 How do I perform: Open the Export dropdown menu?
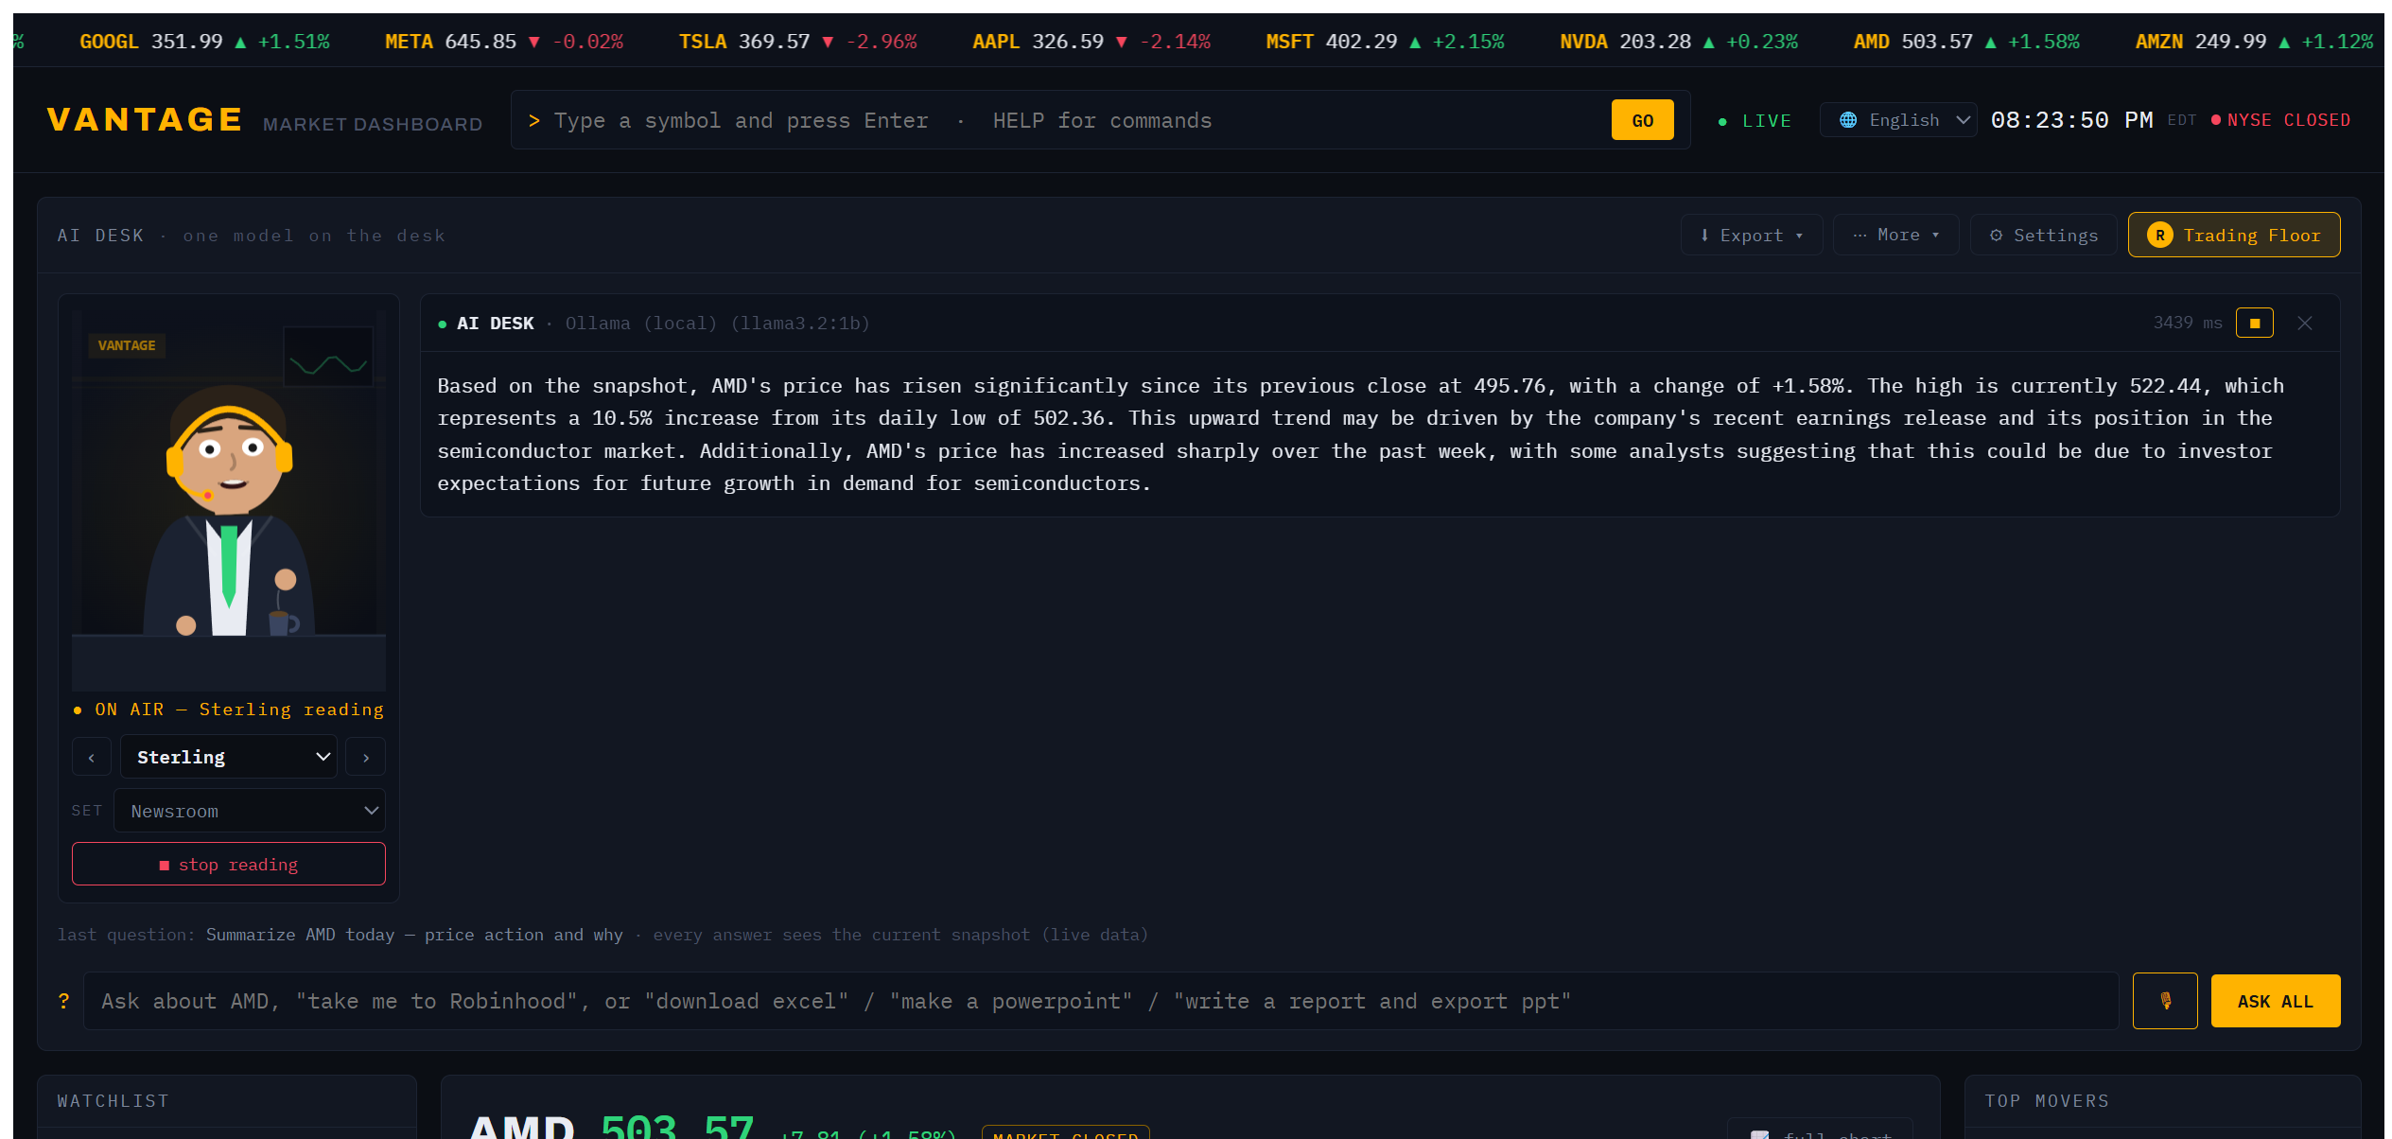(x=1751, y=235)
